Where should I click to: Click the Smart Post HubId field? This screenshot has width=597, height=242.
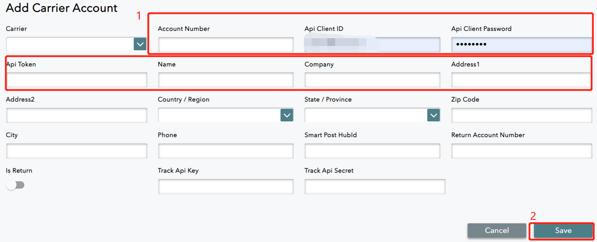pyautogui.click(x=372, y=151)
